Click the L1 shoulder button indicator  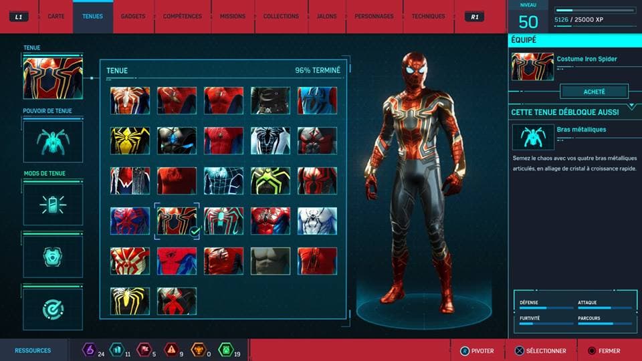(19, 17)
